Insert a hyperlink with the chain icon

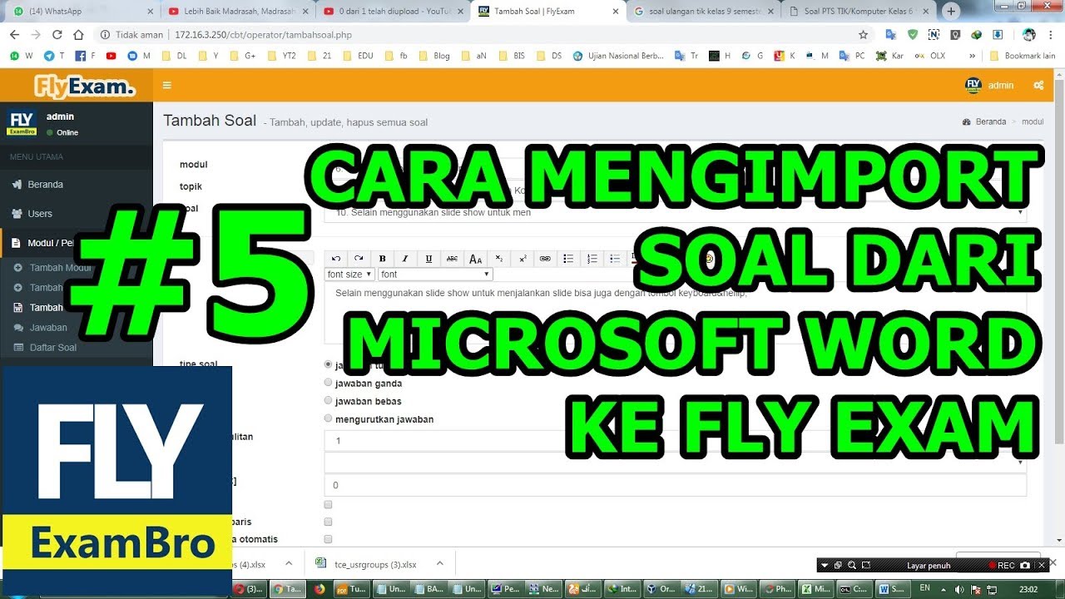pos(545,259)
